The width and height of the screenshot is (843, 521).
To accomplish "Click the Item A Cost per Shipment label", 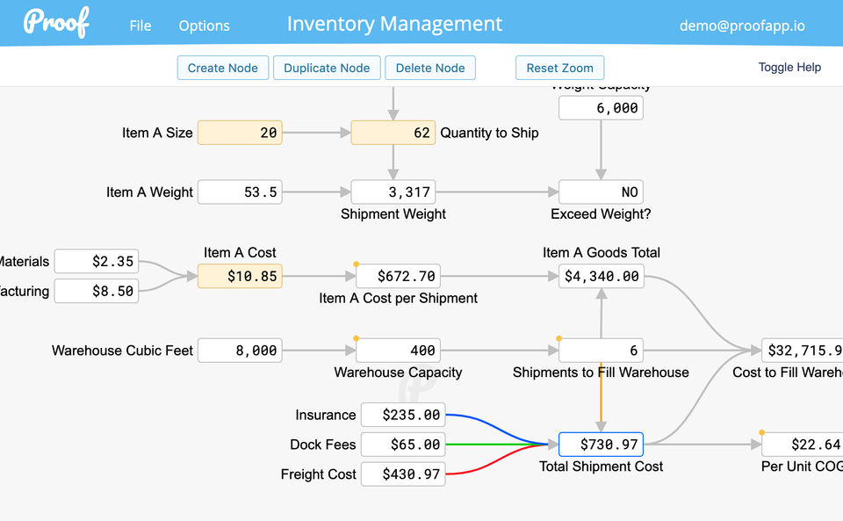I will (399, 298).
